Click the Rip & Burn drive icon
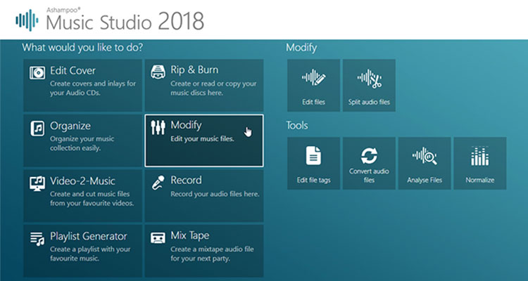 tap(158, 72)
